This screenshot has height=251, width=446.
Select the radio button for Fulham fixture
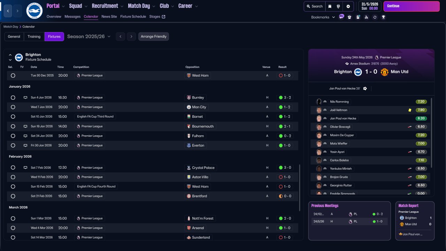point(13,136)
